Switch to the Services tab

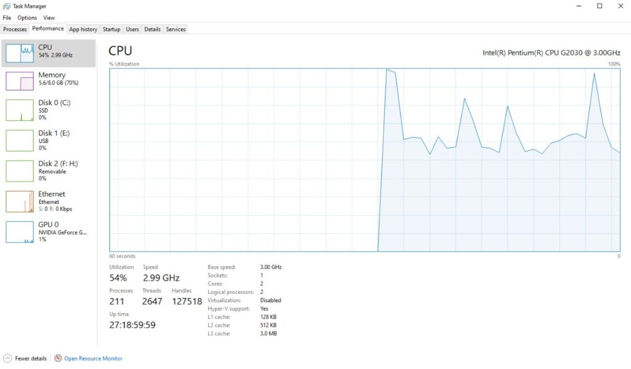coord(177,29)
